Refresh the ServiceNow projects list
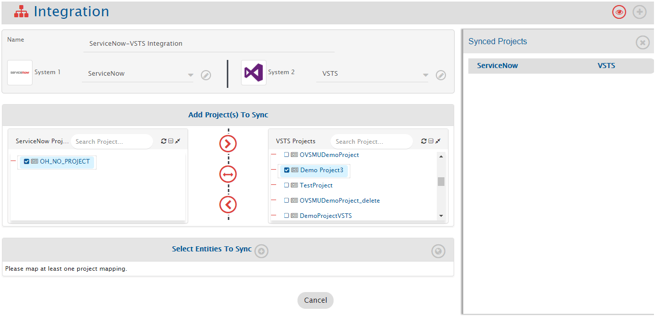The image size is (656, 321). click(x=164, y=141)
